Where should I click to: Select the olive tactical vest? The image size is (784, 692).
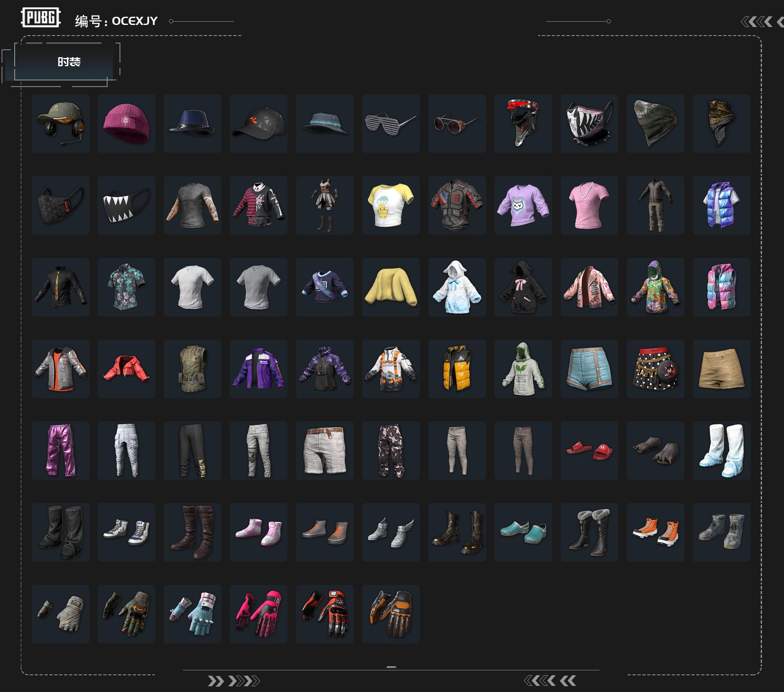[193, 369]
